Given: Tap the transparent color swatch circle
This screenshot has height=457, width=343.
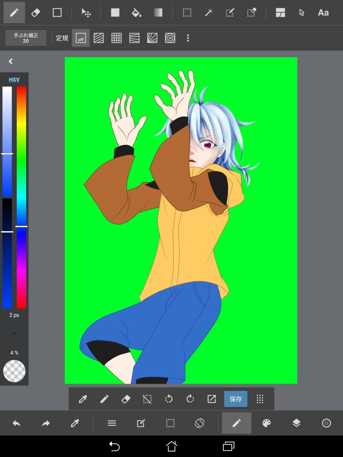Looking at the screenshot, I should pyautogui.click(x=14, y=371).
